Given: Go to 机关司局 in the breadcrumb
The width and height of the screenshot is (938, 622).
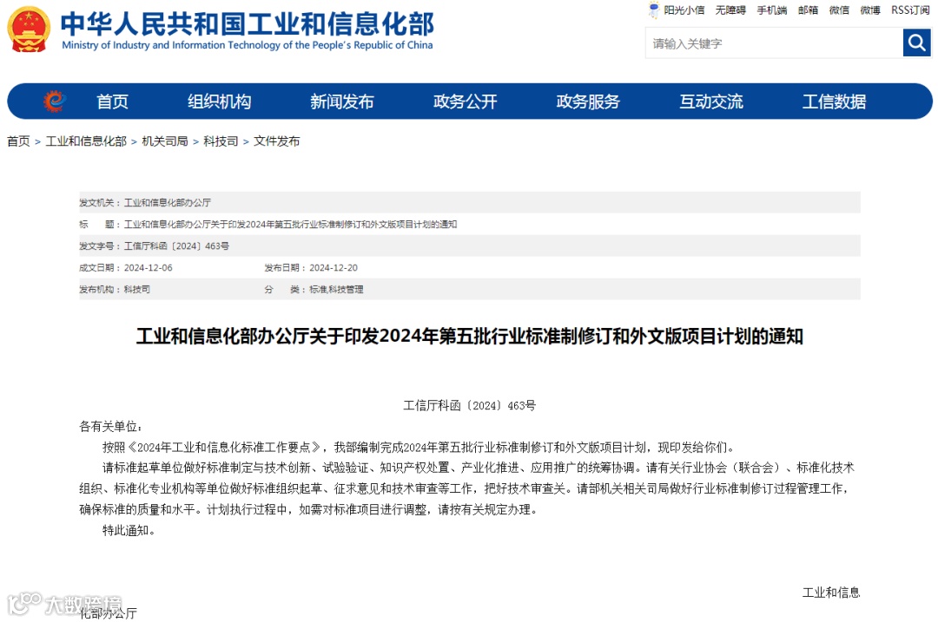Looking at the screenshot, I should pos(165,141).
